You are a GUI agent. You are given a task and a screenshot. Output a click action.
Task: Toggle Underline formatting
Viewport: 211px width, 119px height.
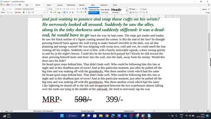point(29,13)
